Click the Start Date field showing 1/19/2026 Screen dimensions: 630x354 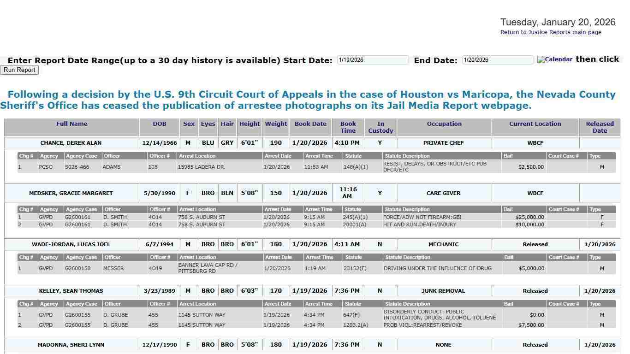373,59
